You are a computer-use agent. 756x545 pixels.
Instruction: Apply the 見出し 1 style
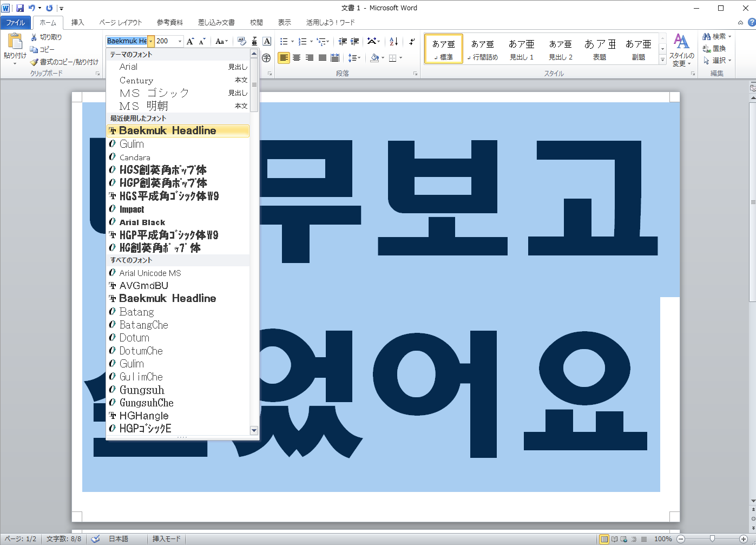click(x=522, y=49)
